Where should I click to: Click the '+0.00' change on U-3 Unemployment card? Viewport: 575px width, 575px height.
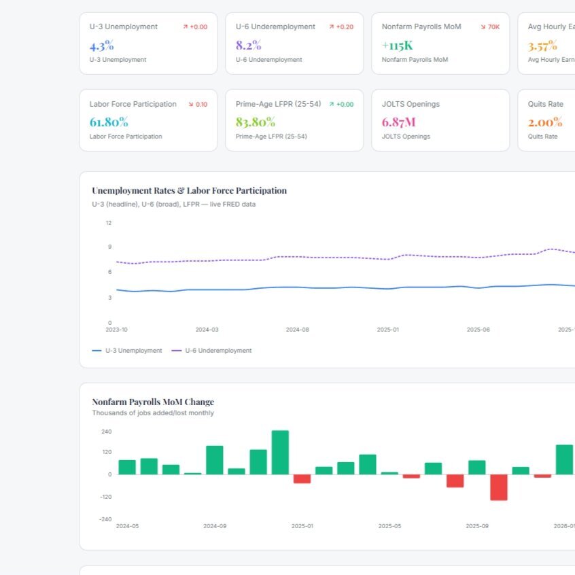click(x=198, y=27)
